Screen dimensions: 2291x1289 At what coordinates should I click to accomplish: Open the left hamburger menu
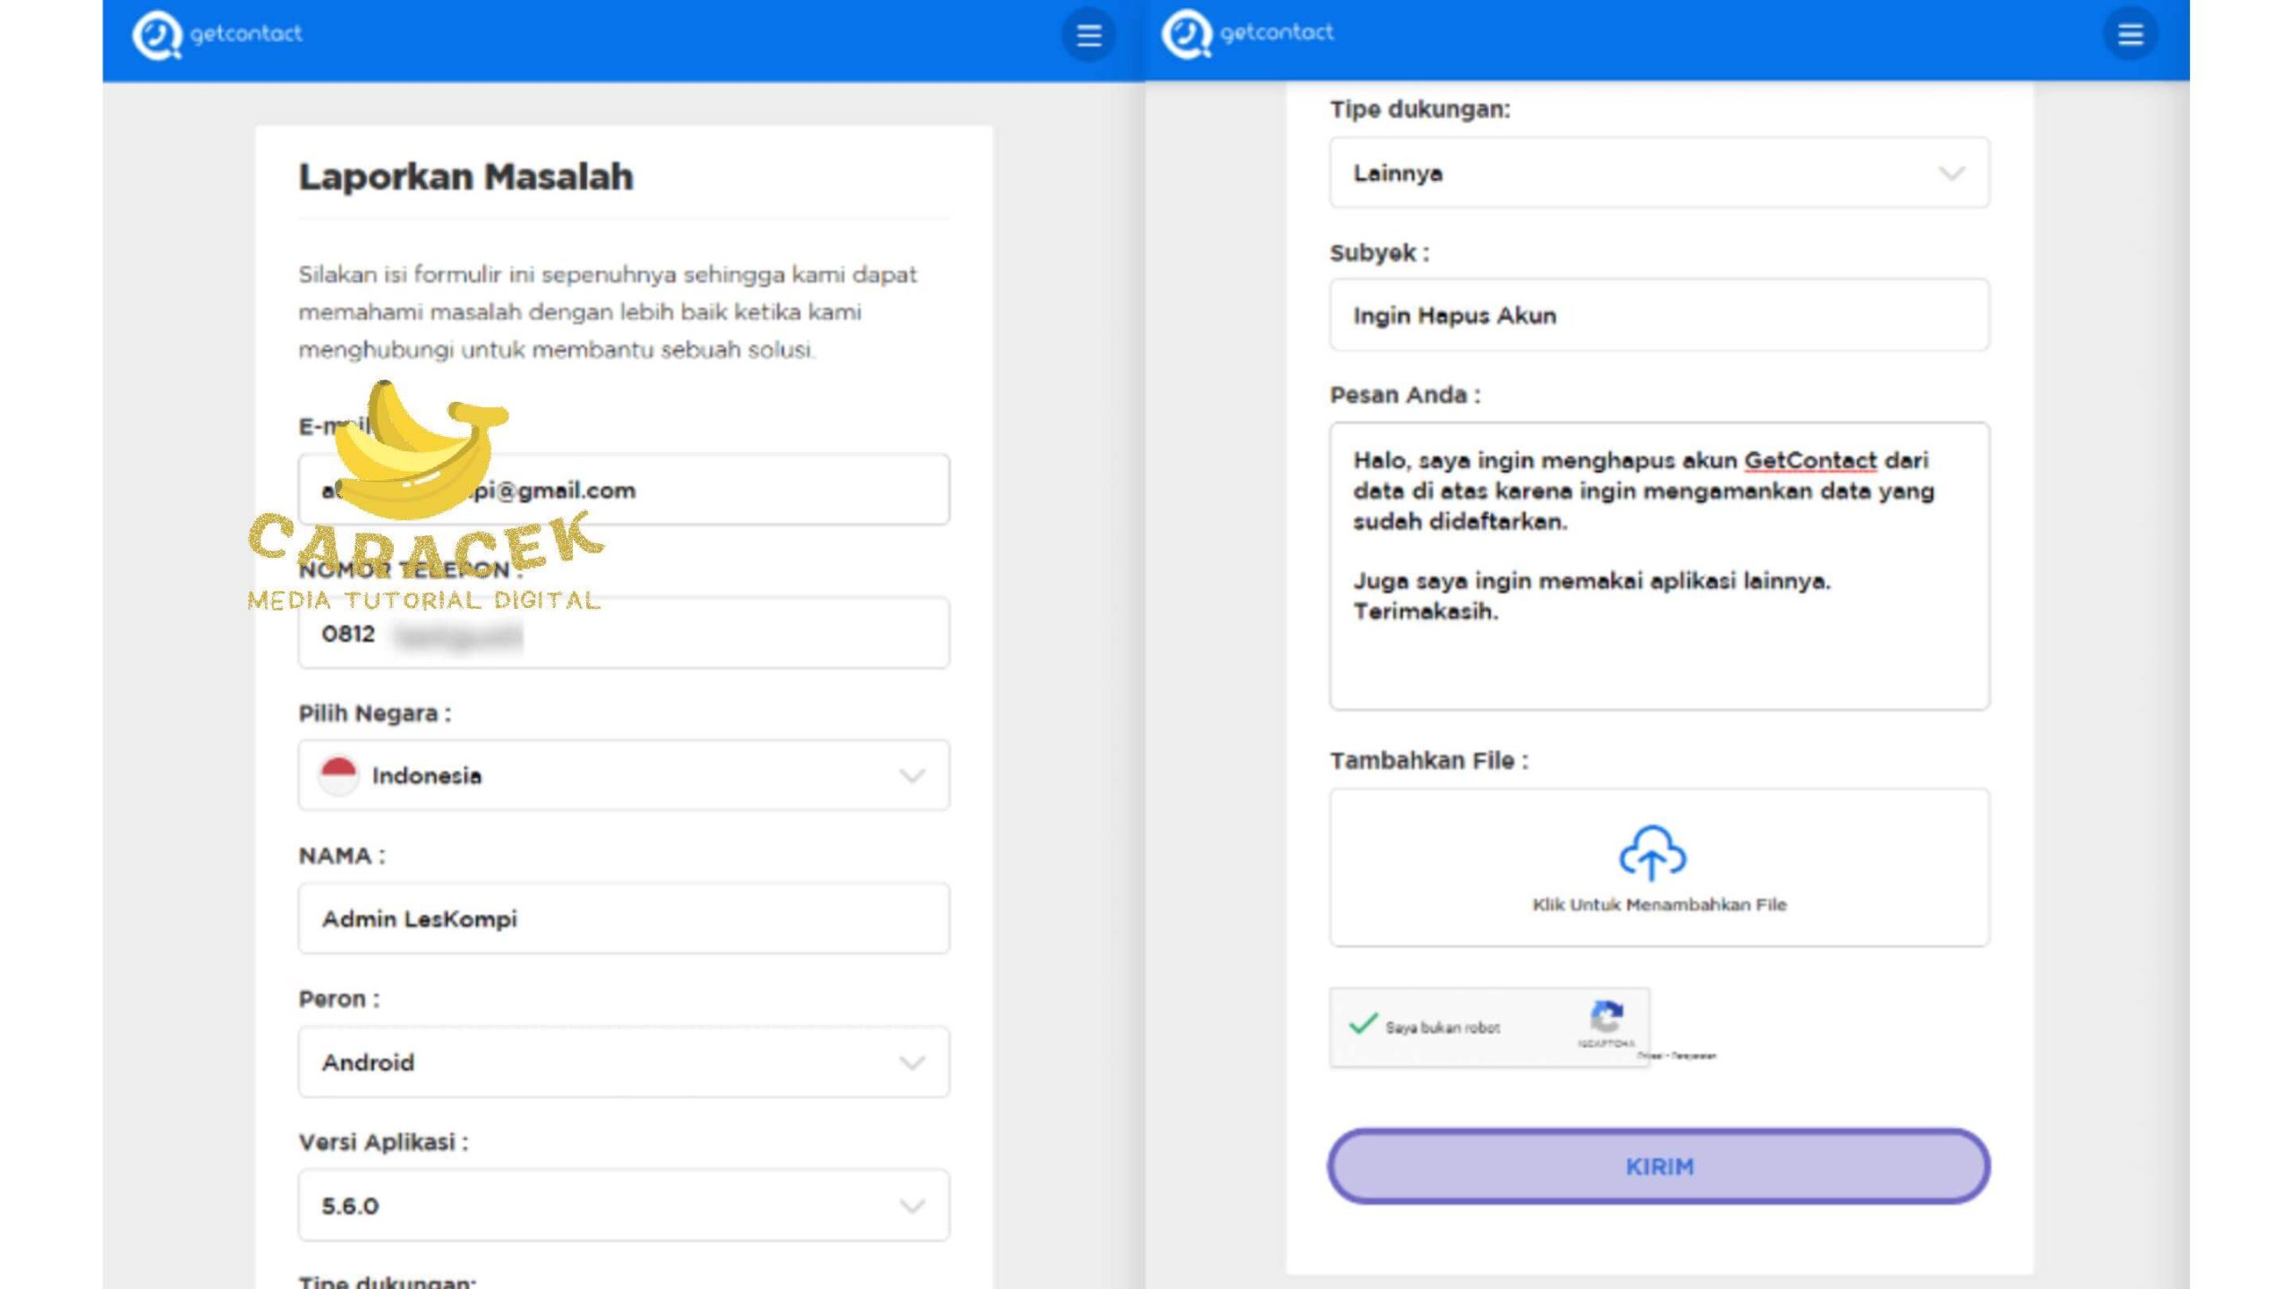(x=1088, y=36)
